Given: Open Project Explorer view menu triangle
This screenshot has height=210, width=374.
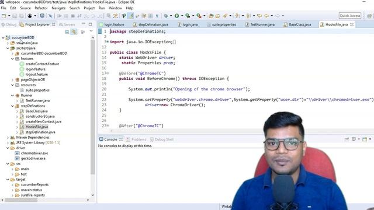Looking at the screenshot, I should (x=91, y=32).
